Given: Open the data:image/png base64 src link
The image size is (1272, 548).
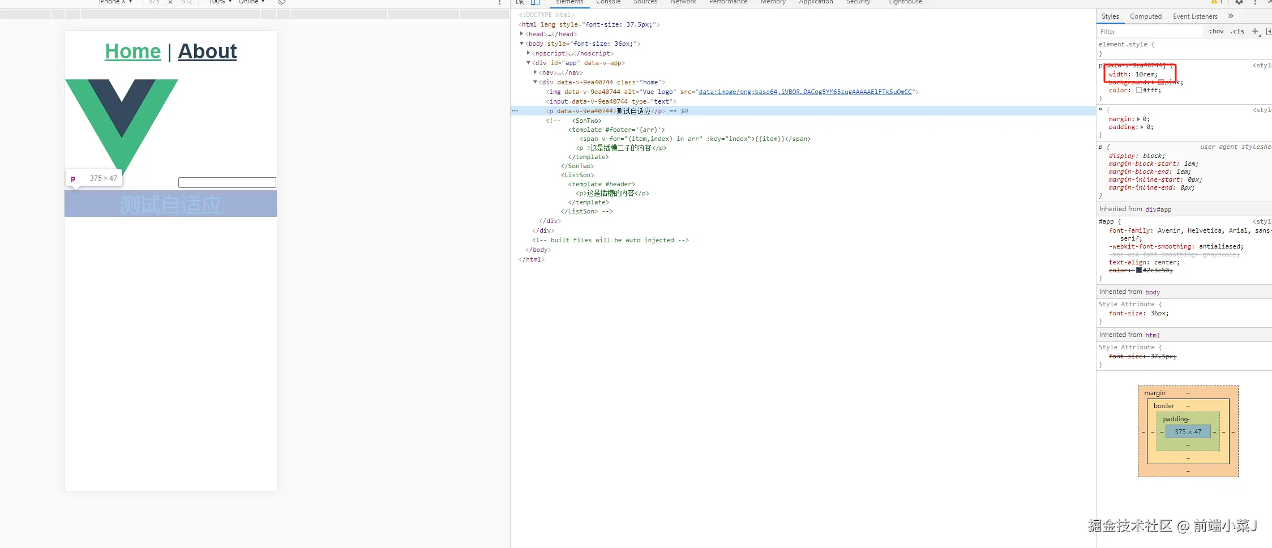Looking at the screenshot, I should [x=805, y=92].
